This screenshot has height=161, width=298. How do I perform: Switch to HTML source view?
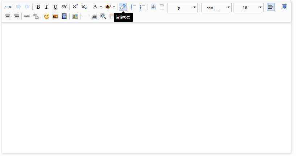pos(8,7)
